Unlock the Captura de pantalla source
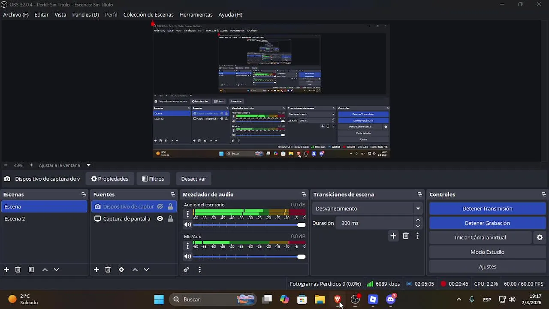This screenshot has height=309, width=549. tap(170, 218)
